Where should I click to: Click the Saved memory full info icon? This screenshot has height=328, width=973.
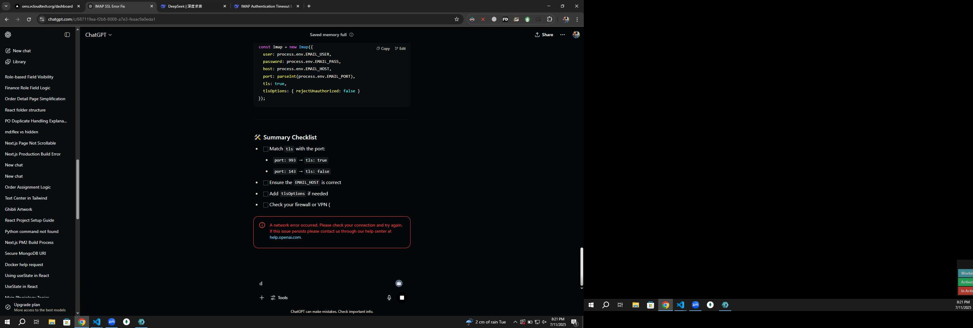351,35
